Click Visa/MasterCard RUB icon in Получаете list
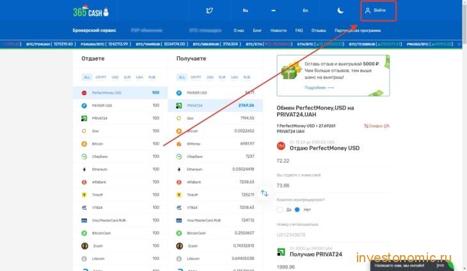 [179, 221]
